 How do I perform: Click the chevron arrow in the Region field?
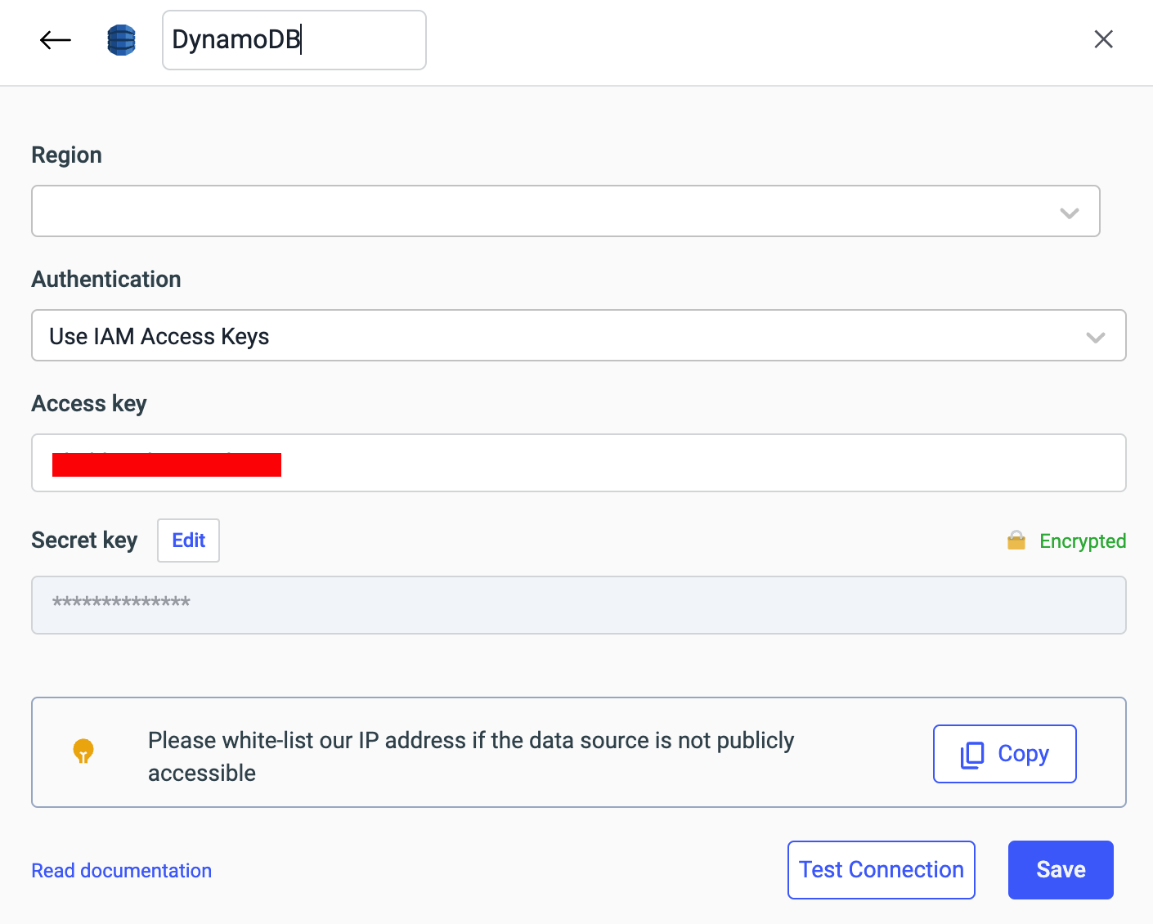click(x=1069, y=213)
